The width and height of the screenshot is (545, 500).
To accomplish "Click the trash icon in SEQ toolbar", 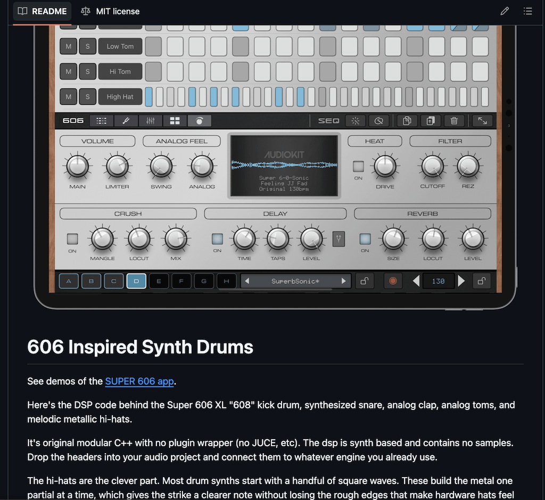I will [454, 121].
